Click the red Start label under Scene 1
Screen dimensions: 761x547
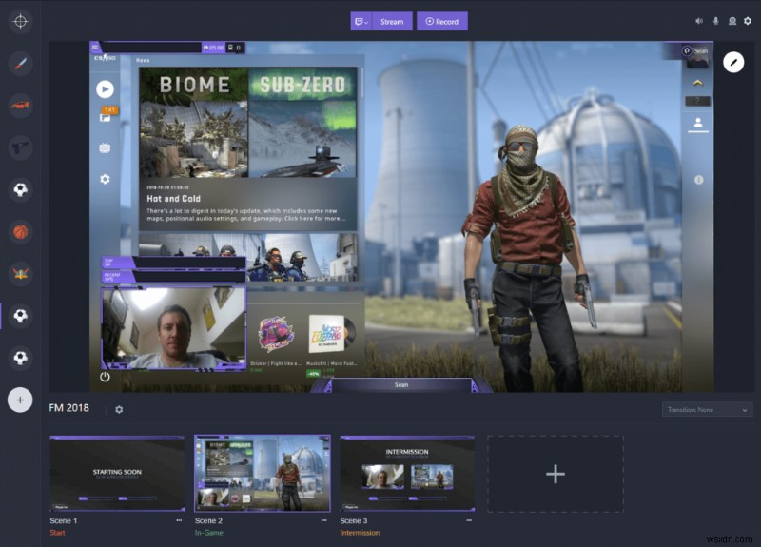[x=57, y=533]
